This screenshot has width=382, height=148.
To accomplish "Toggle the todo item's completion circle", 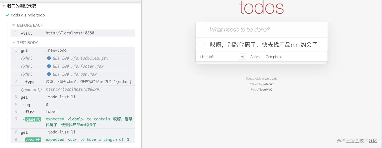I will point(201,45).
